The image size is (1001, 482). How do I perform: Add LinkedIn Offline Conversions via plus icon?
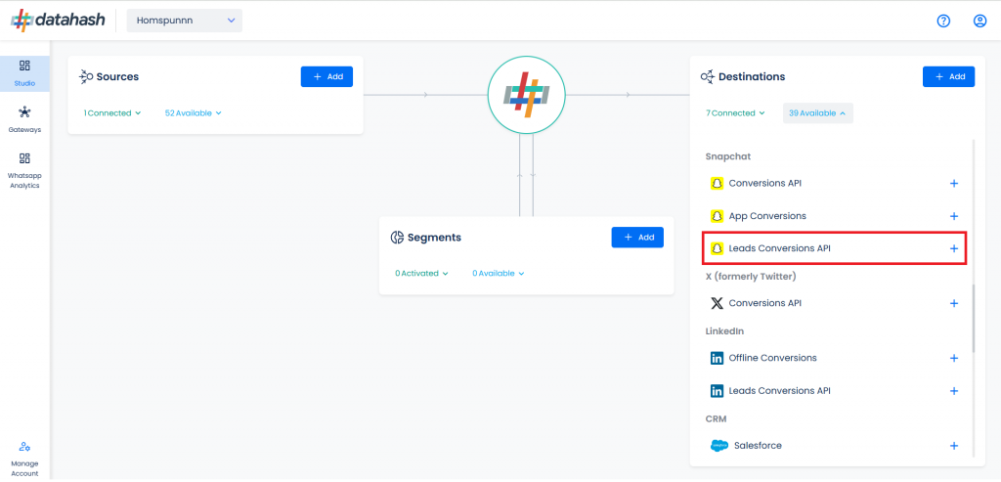954,358
